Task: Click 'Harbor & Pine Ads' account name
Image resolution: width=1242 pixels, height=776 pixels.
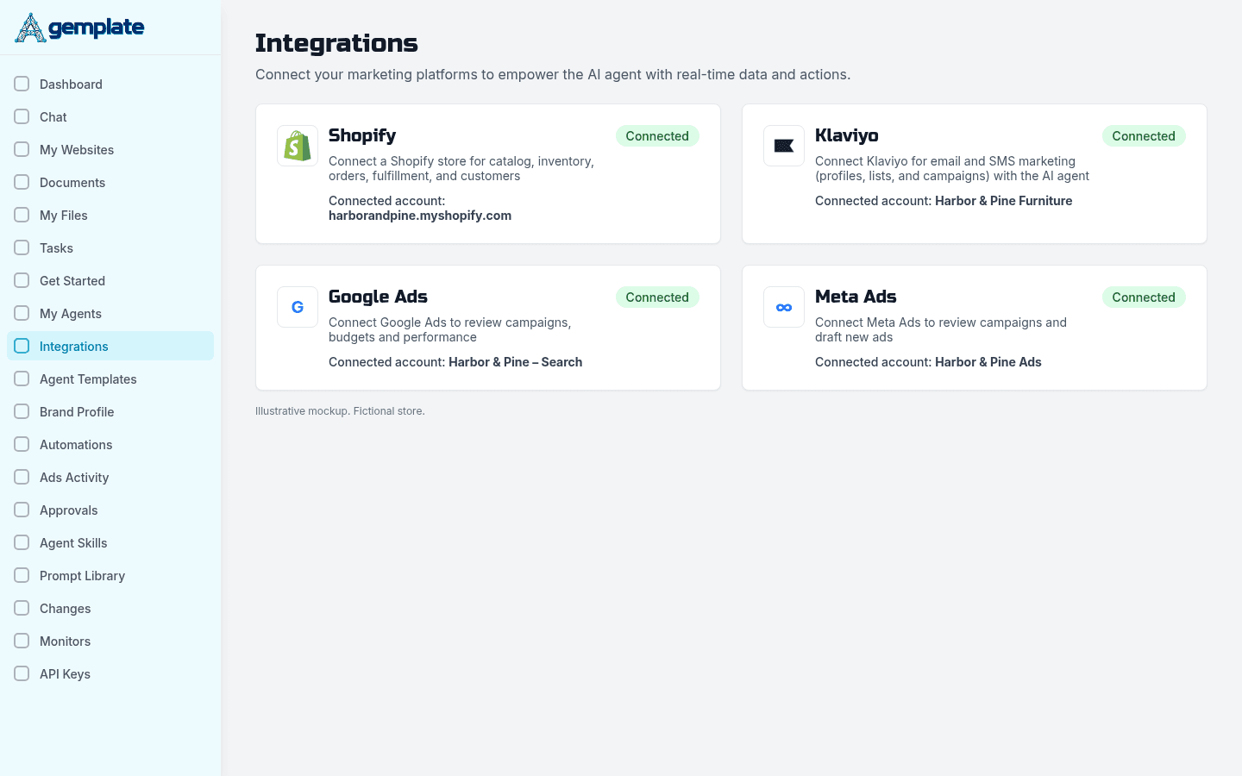Action: coord(988,362)
